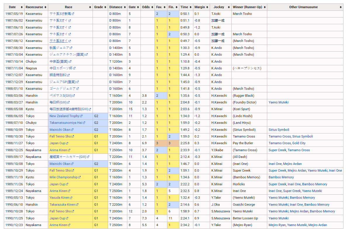The width and height of the screenshot is (354, 229).
Task: Open Super Creek link in the 1989/11/26 row
Action: (277, 184)
